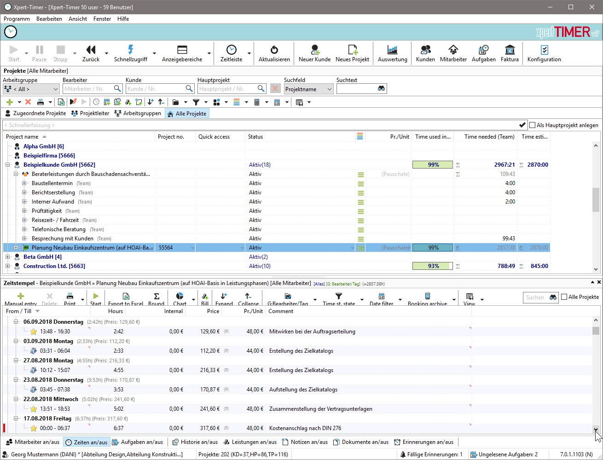Expand the Construction Ltd. tree node

click(x=8, y=266)
